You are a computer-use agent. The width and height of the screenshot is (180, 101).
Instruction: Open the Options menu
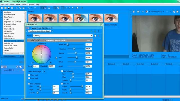tap(31, 4)
